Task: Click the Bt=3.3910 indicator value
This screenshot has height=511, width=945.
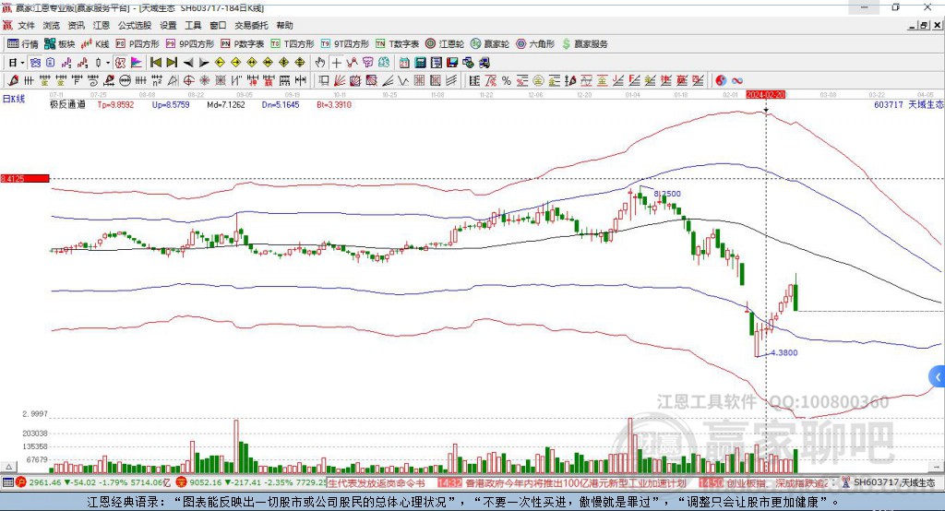Action: (334, 104)
